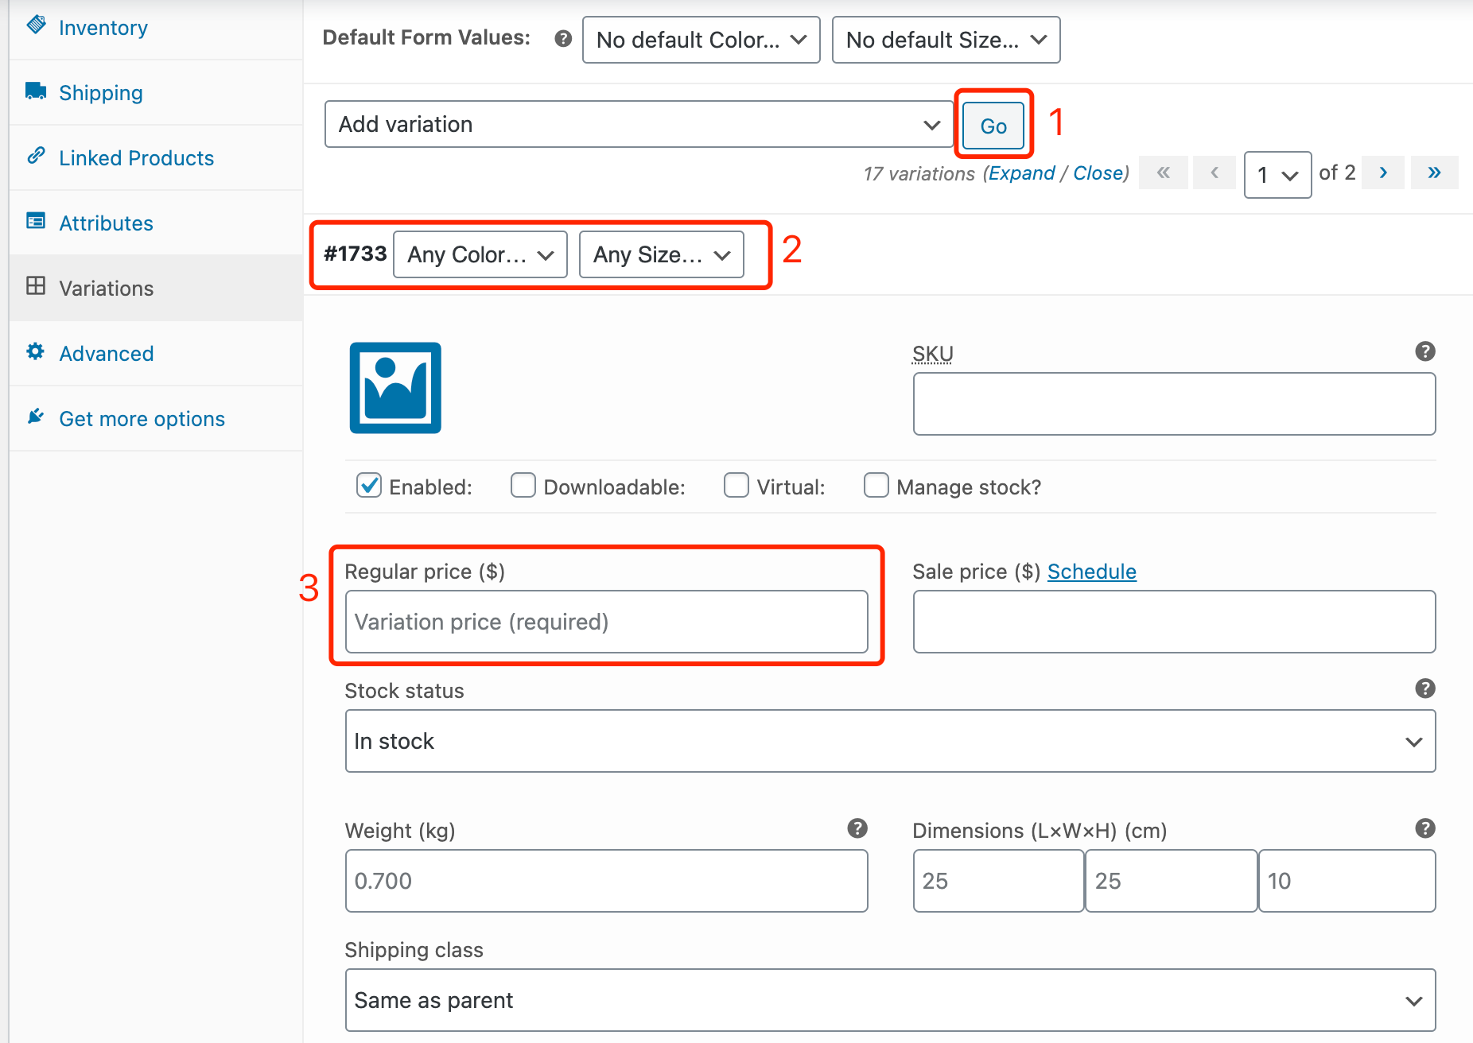Open the Inventory tab
Screen dimensions: 1473x1043
(156, 28)
